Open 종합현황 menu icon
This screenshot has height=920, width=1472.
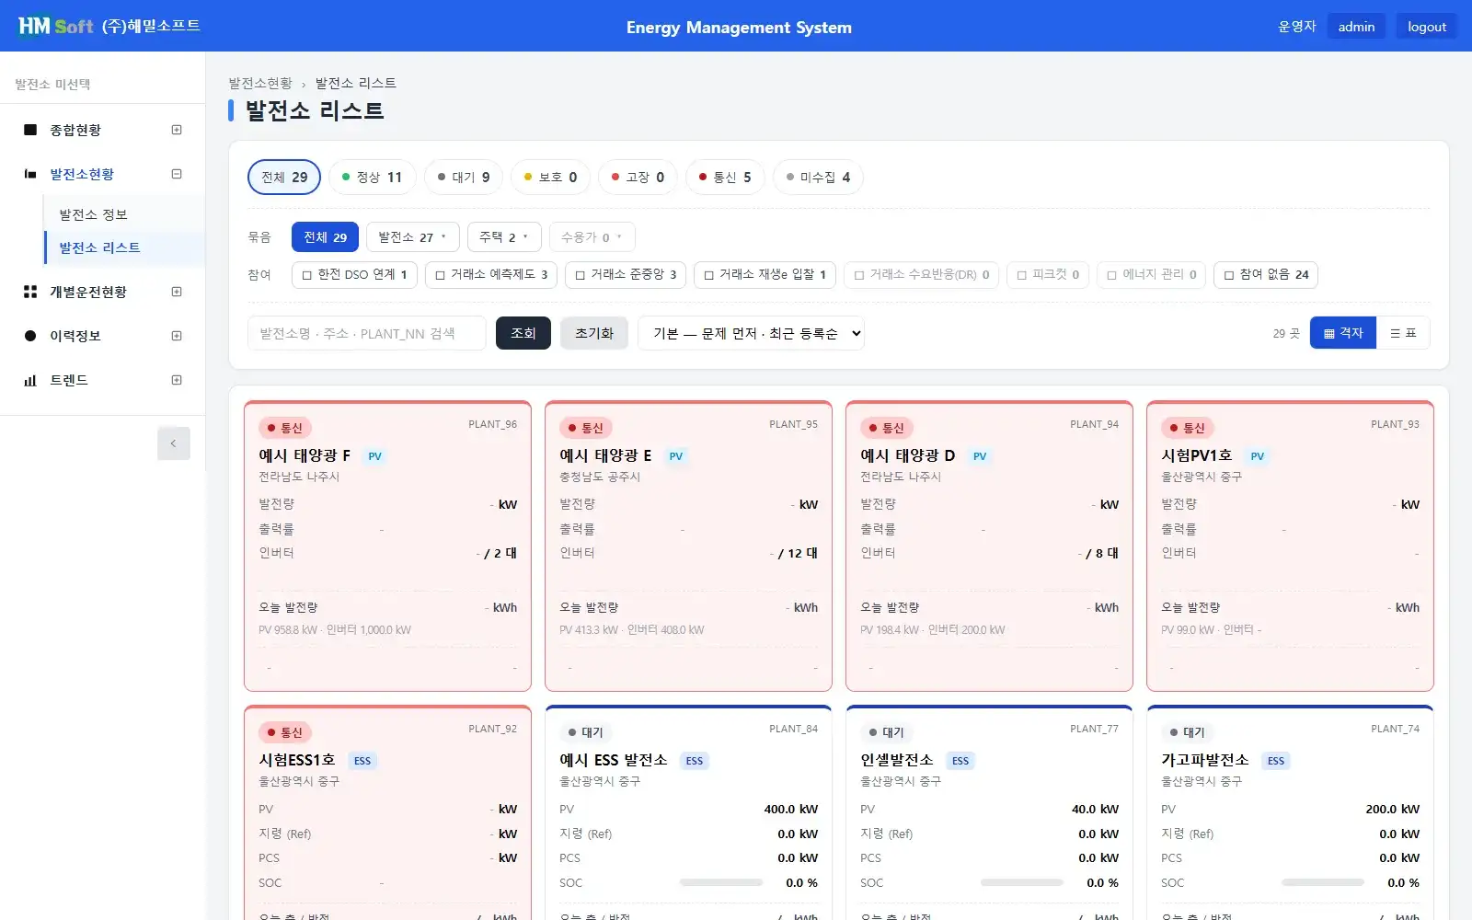(30, 130)
